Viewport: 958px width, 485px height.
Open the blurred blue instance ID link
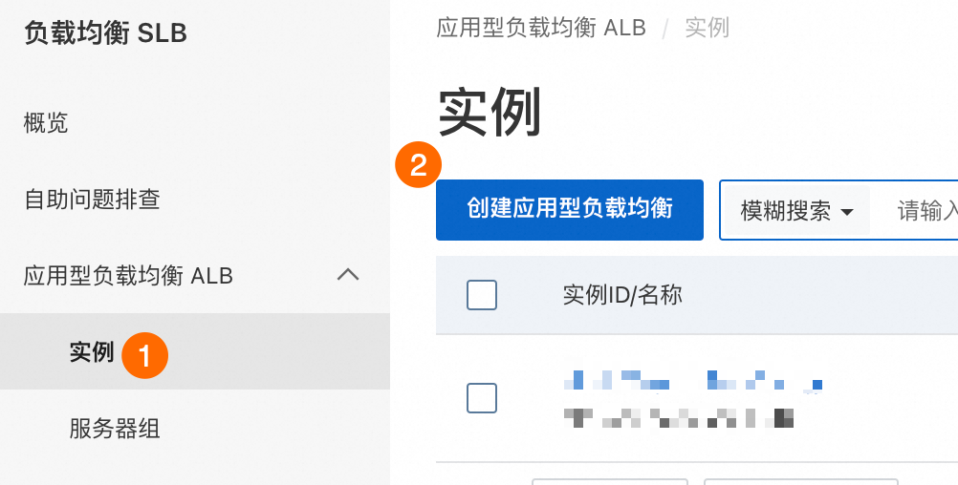(693, 380)
